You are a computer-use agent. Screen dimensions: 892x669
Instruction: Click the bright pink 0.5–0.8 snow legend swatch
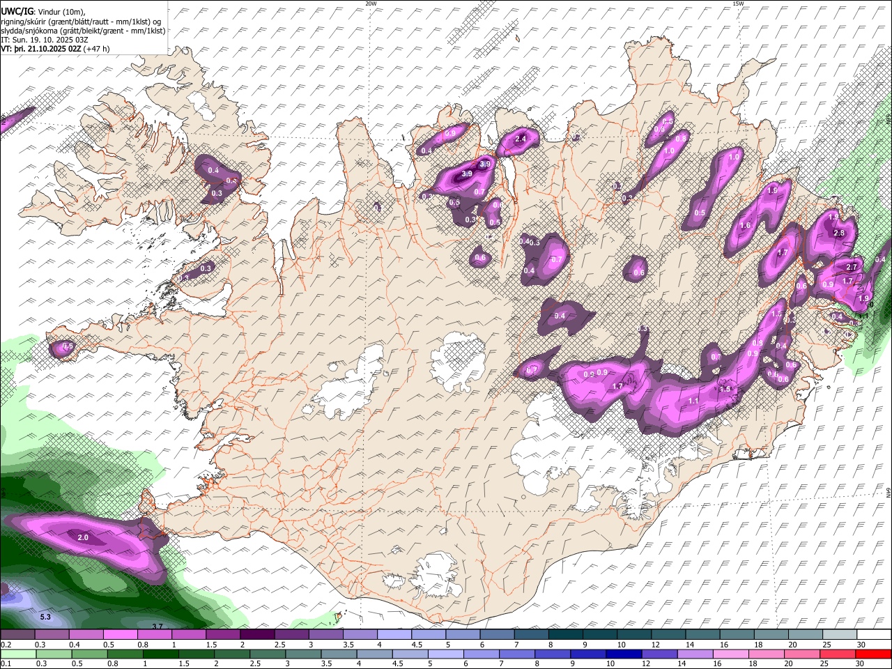tap(121, 635)
